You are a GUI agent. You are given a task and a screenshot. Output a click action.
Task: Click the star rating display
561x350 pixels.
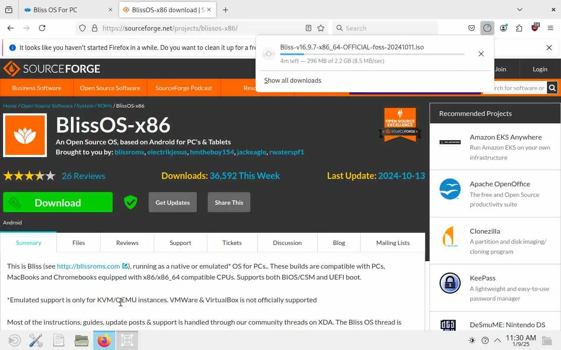[x=29, y=176]
